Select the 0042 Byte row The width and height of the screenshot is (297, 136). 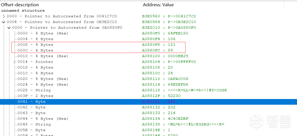tap(31, 107)
